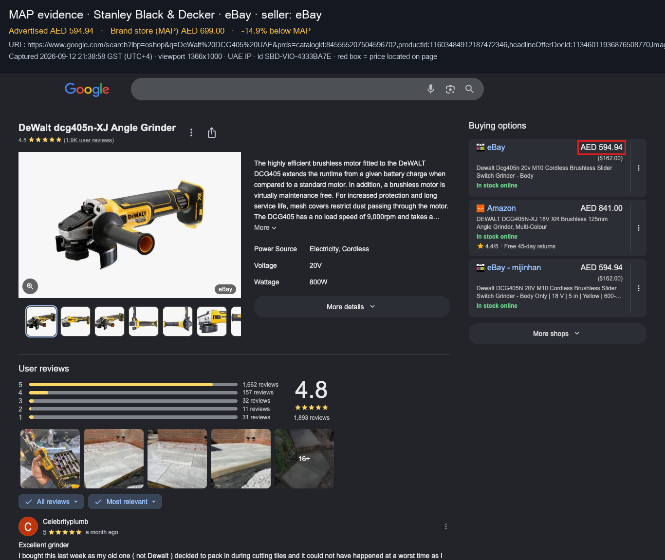Open the 1.9K user reviews link
This screenshot has width=665, height=560.
pyautogui.click(x=89, y=140)
